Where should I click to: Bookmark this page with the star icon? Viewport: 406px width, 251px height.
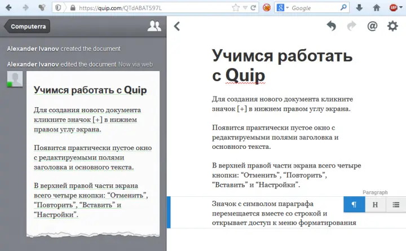pyautogui.click(x=236, y=8)
